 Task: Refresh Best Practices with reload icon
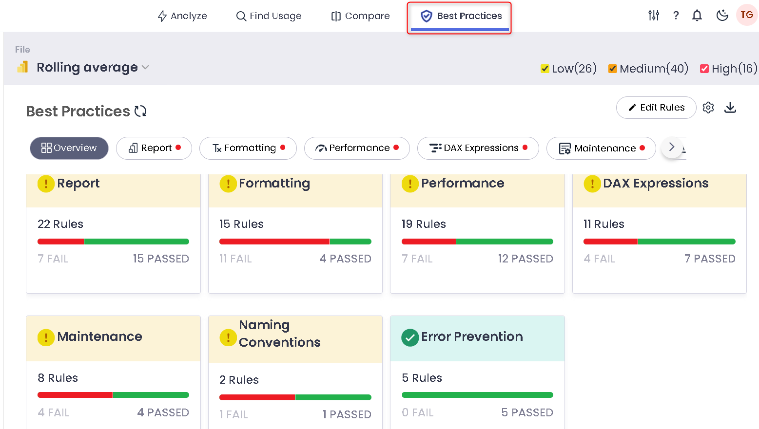pos(140,112)
